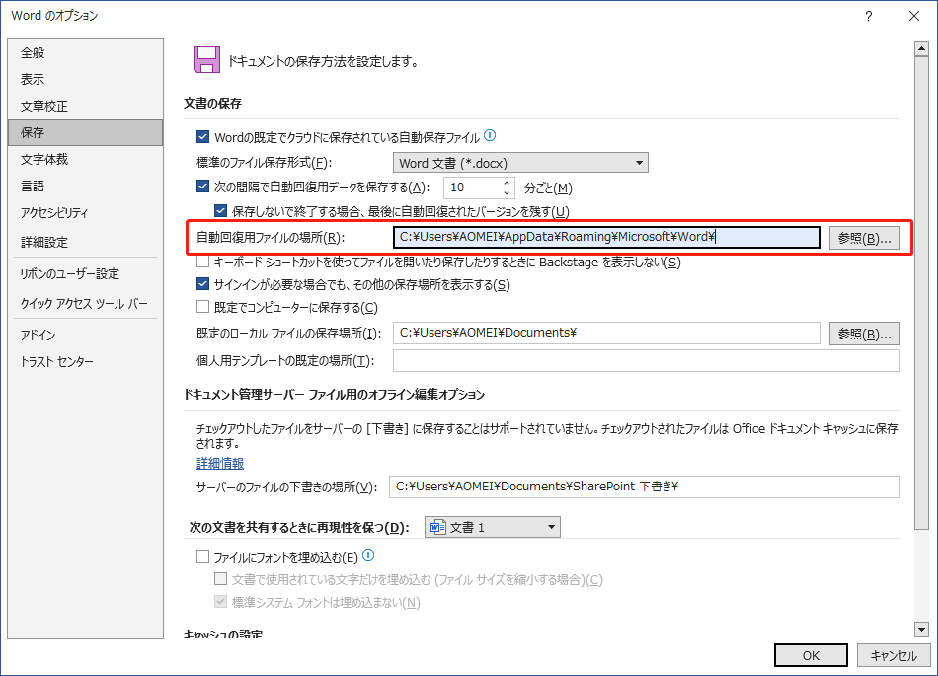Click info icon next to フォントを埋め込む
938x676 pixels.
(x=368, y=556)
